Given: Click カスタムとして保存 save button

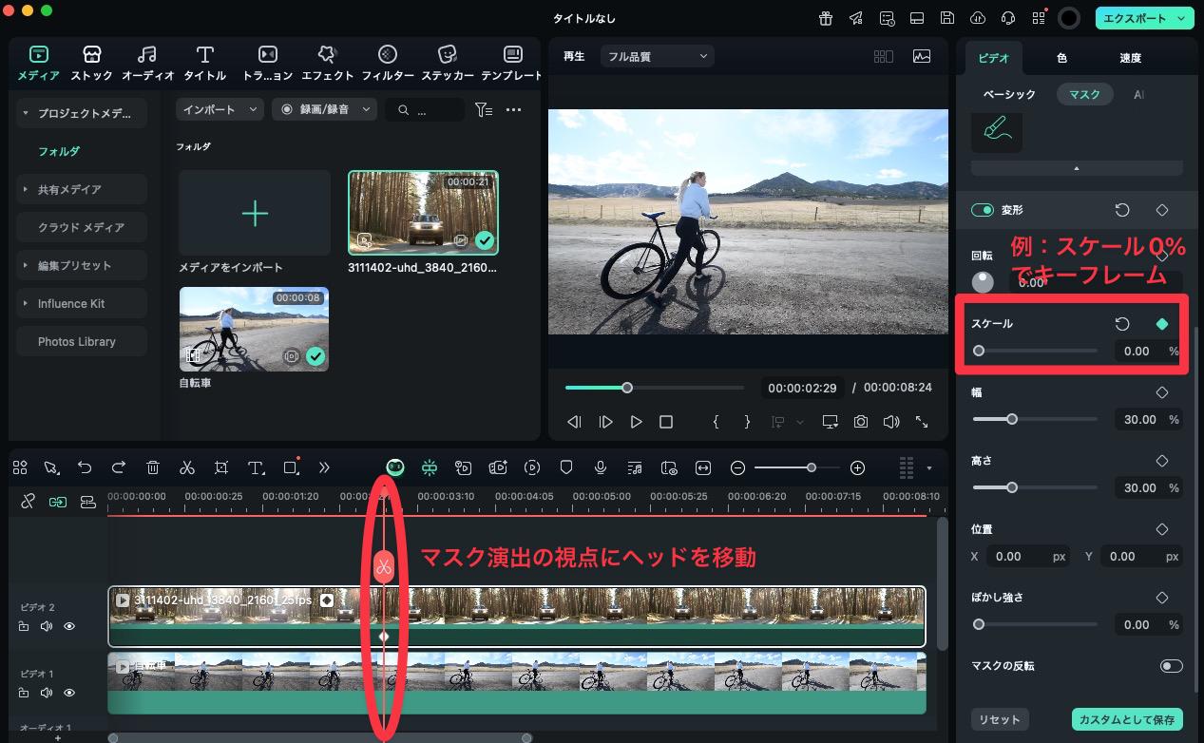Looking at the screenshot, I should click(1128, 719).
